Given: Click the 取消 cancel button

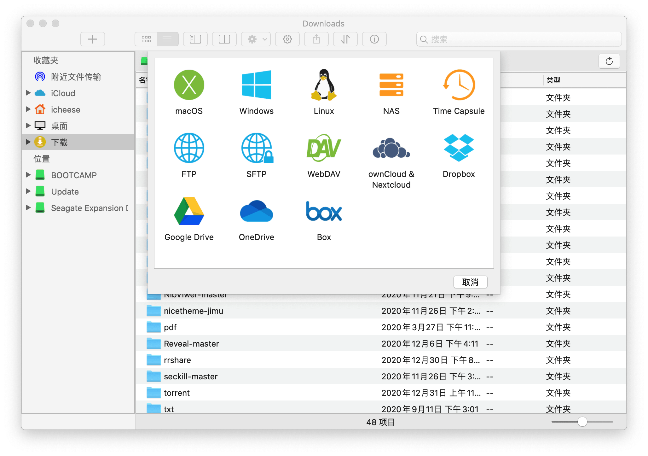Looking at the screenshot, I should pos(470,282).
